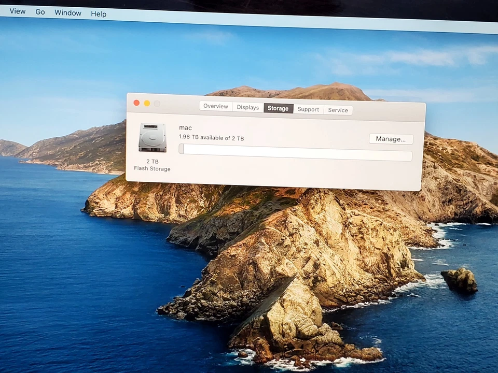Click '1.96 TB available of 2 TB' text
Viewport: 498px width, 373px height.
coord(211,138)
